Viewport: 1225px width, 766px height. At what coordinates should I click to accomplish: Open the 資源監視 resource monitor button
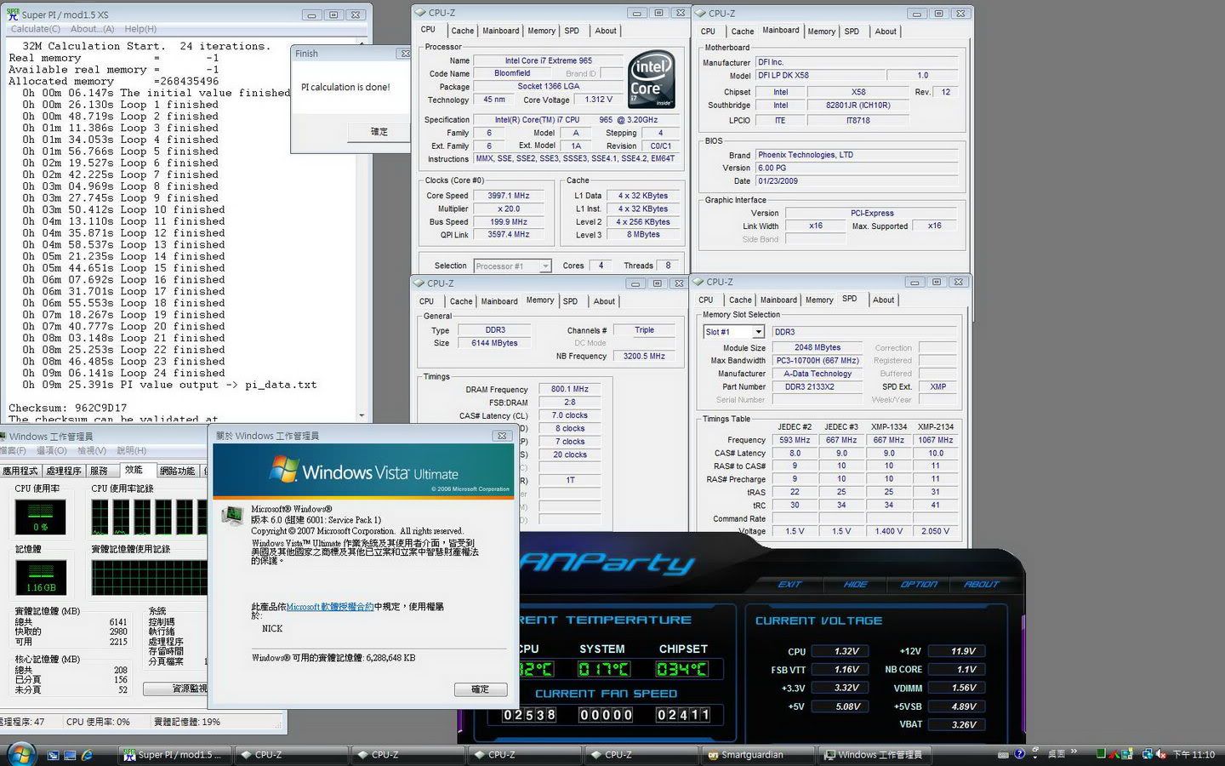point(175,688)
